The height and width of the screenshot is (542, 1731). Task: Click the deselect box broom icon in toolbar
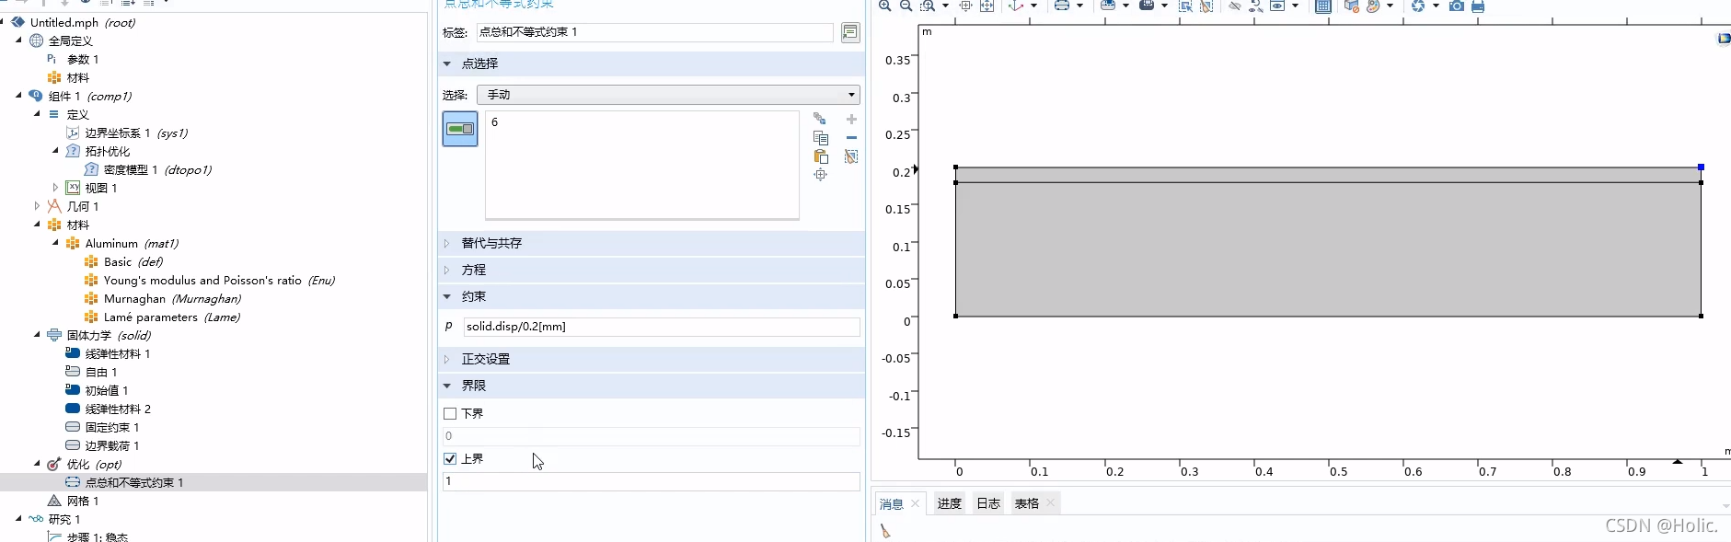(x=1206, y=6)
